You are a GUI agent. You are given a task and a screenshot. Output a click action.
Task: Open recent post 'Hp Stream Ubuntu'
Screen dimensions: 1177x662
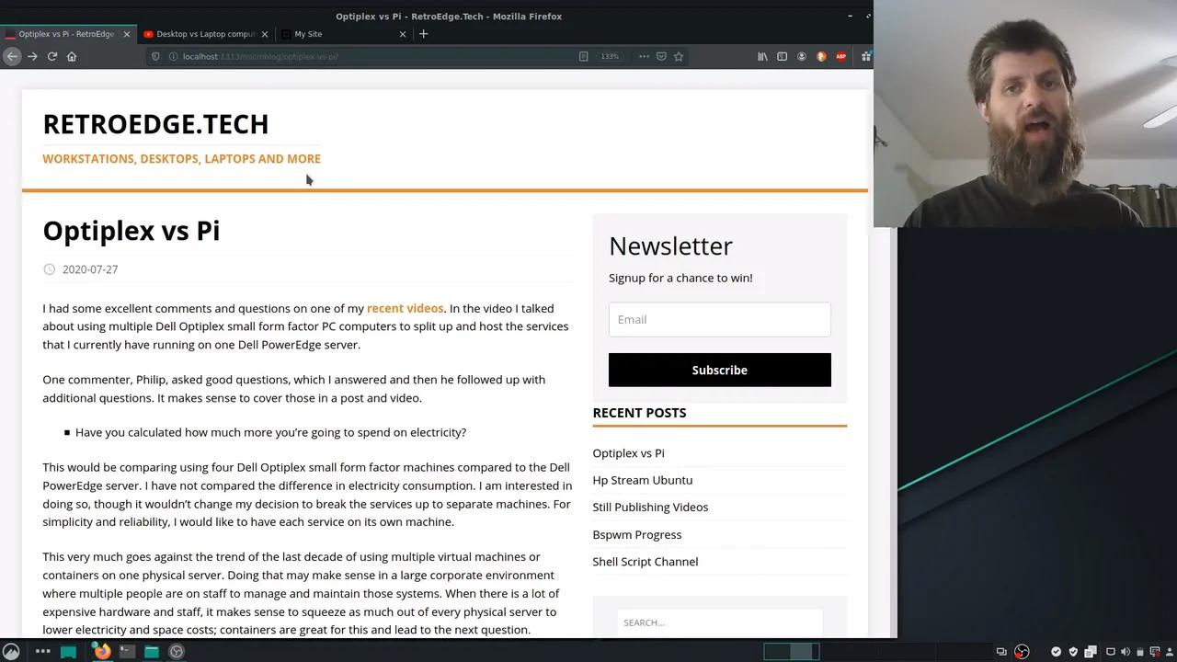(643, 480)
